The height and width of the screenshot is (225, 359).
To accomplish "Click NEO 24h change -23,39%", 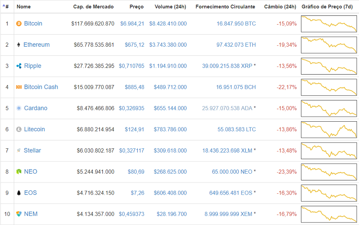I will 287,172.
